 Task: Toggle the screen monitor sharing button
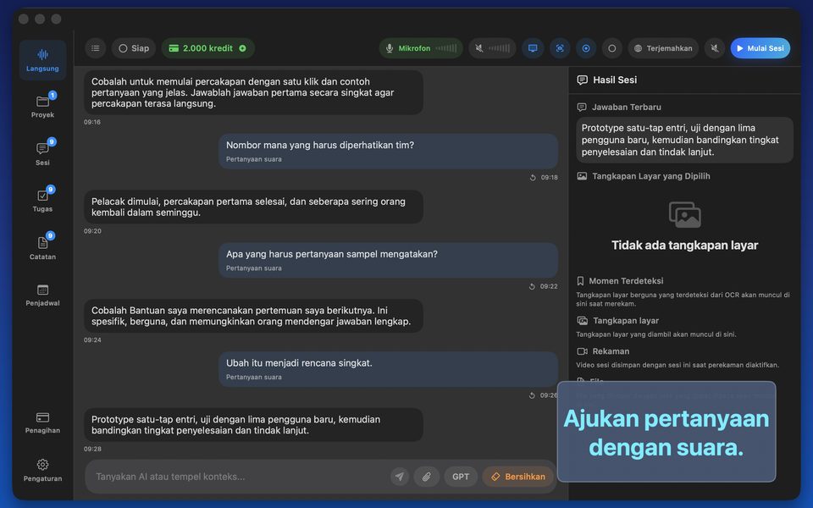point(533,48)
